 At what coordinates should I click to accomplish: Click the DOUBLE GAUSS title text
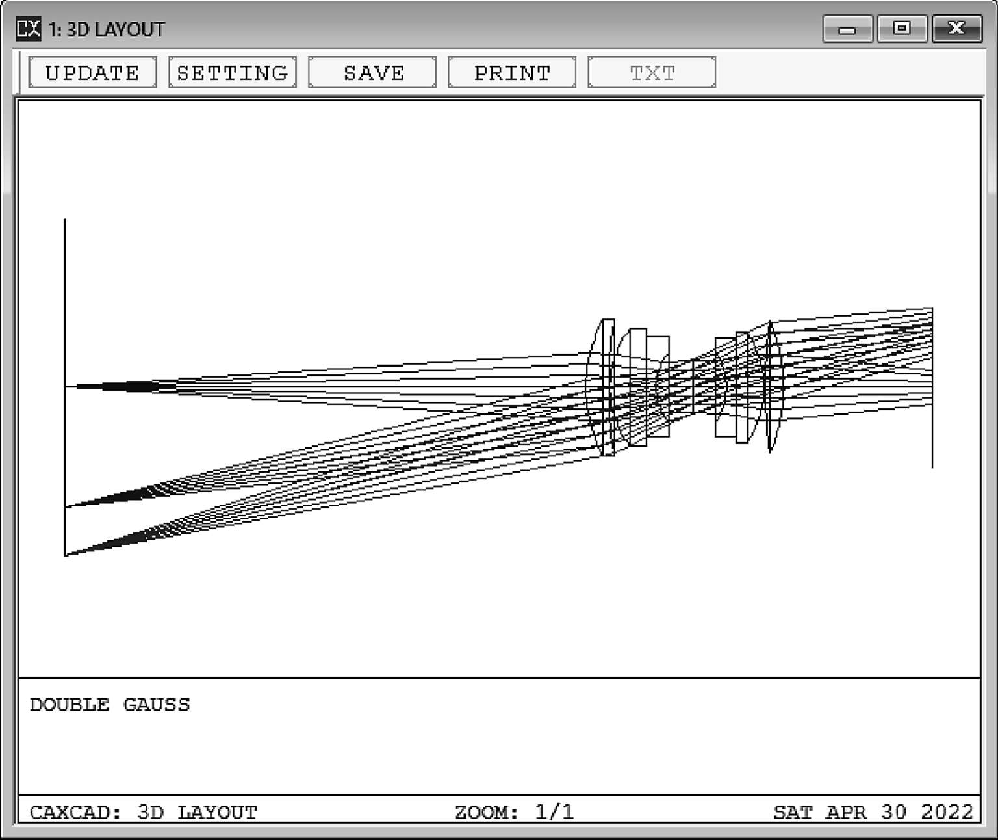tap(110, 705)
